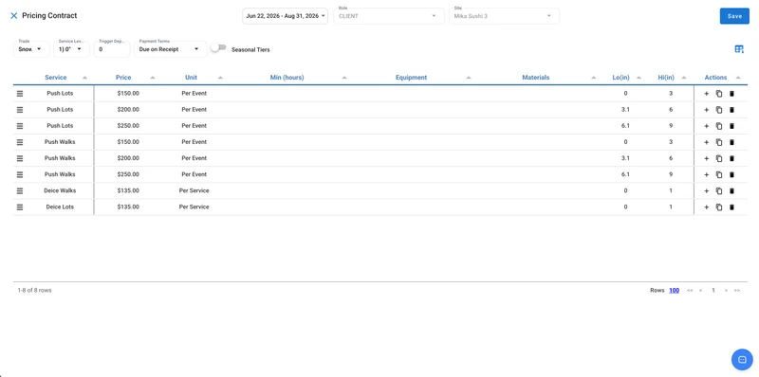Sort by the Price column arrow

pyautogui.click(x=153, y=78)
